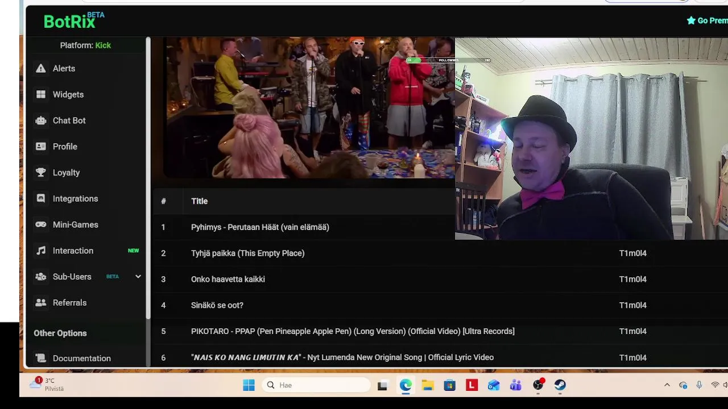
Task: Select the Chat Bot robot icon
Action: click(x=40, y=120)
